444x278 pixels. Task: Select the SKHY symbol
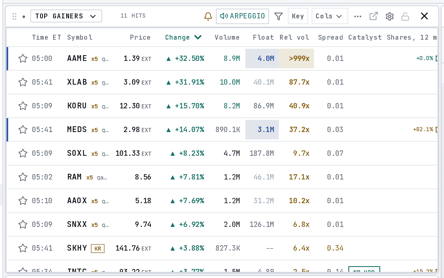pyautogui.click(x=77, y=248)
